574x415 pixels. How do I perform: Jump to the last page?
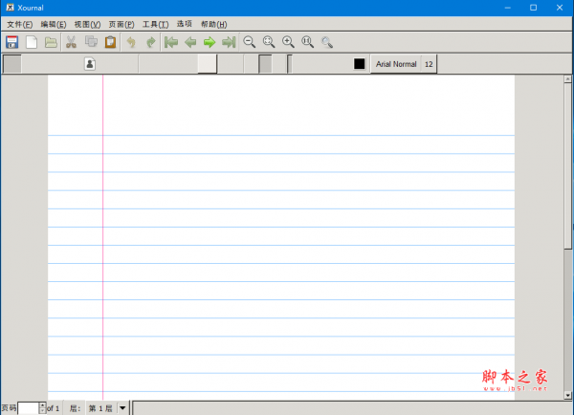click(229, 42)
